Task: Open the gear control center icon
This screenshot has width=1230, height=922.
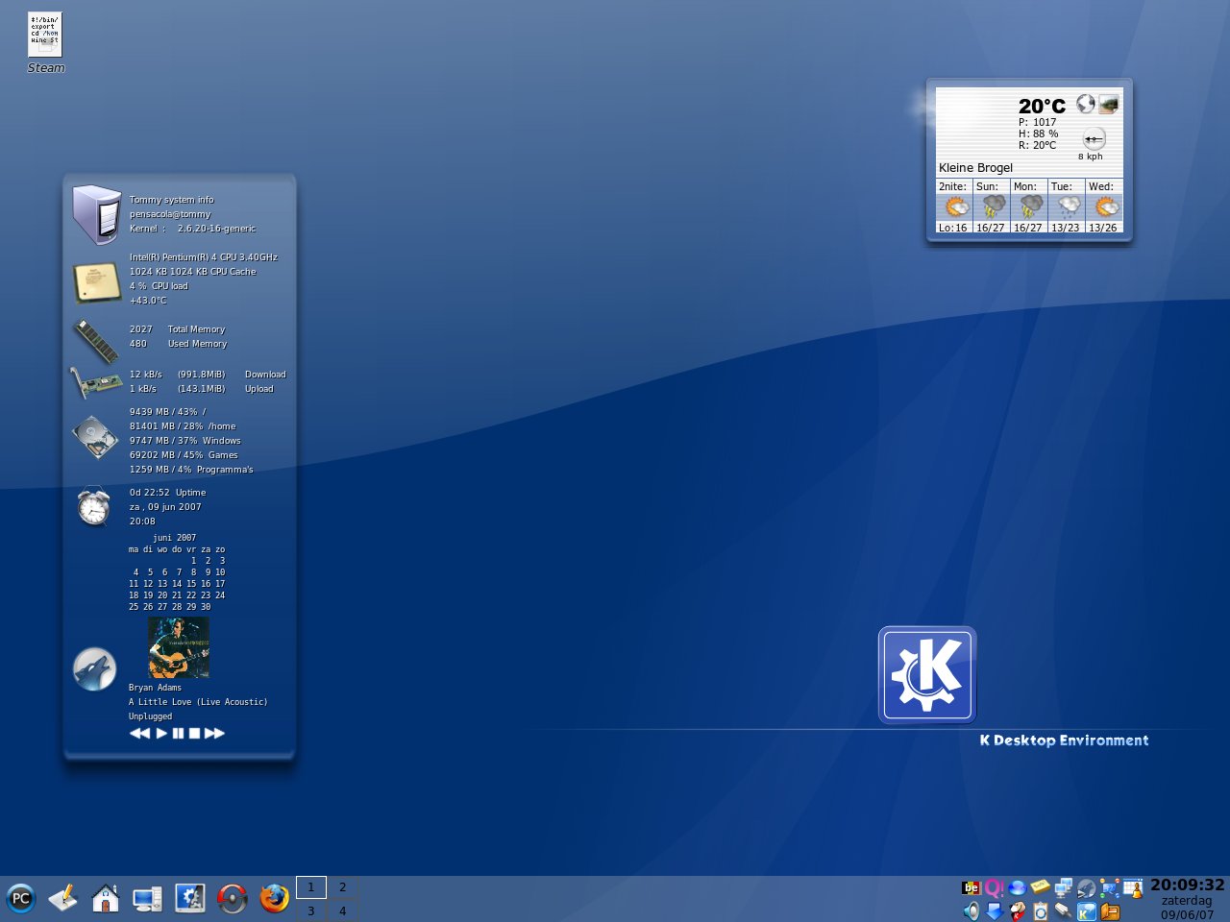Action: [x=189, y=898]
